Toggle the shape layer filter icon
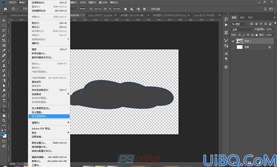 [265, 24]
